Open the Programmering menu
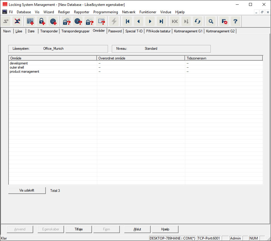This screenshot has height=241, width=271. (x=105, y=12)
